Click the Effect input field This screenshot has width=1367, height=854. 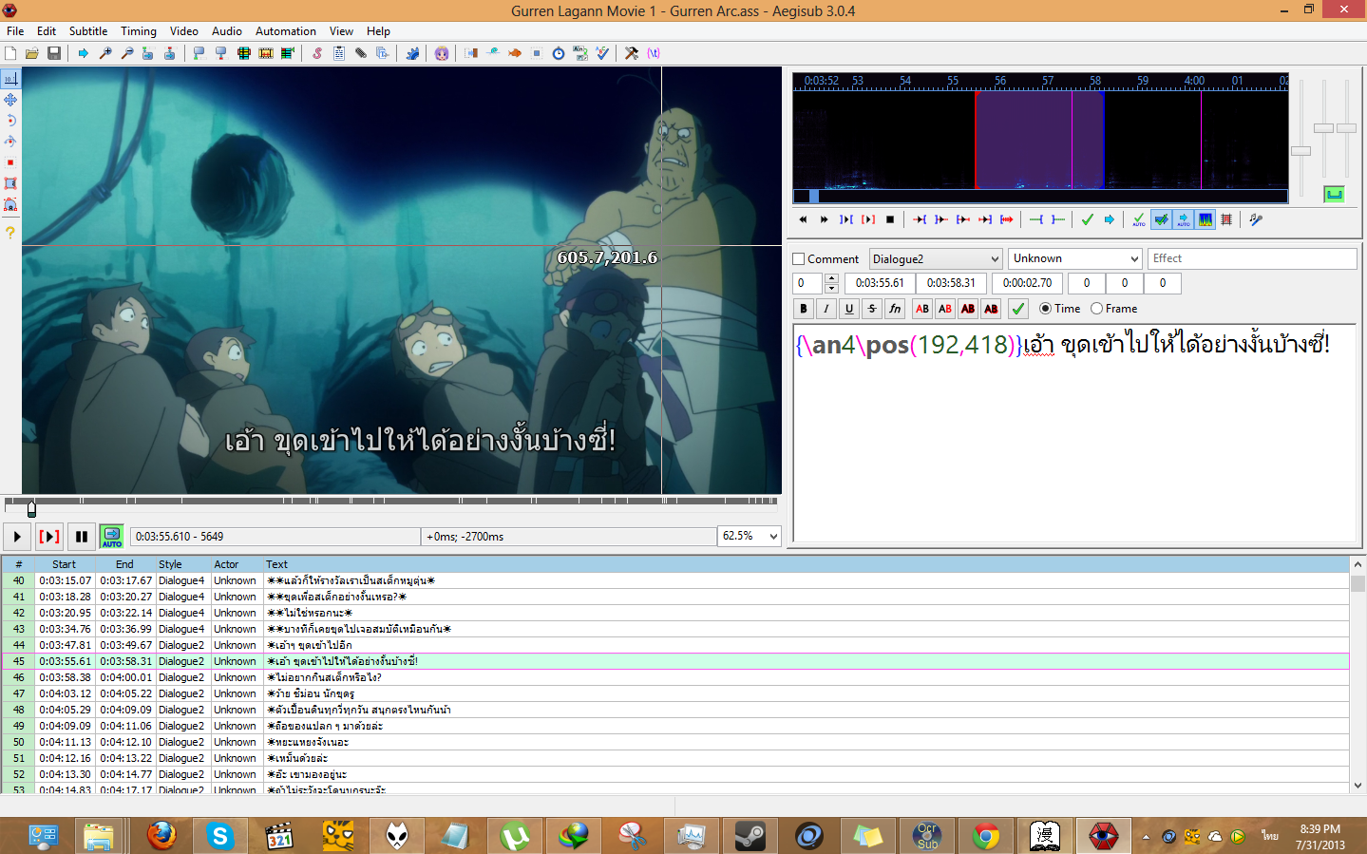tap(1252, 258)
